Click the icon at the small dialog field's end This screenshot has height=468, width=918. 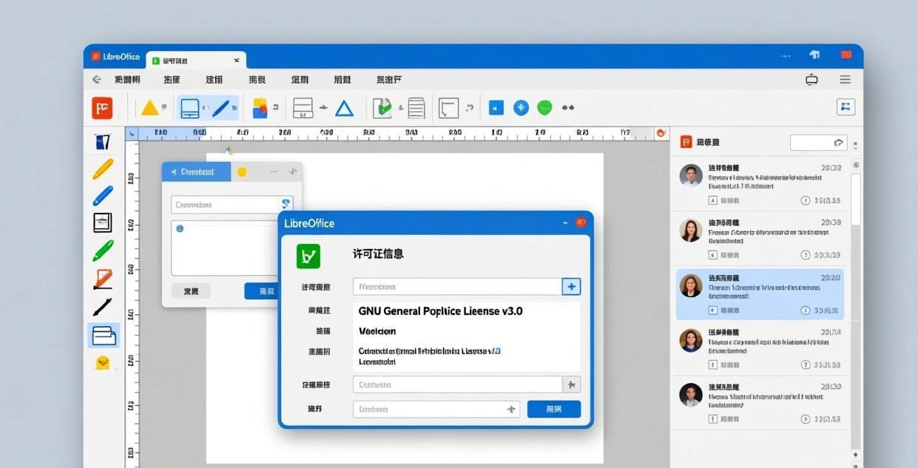click(x=286, y=204)
